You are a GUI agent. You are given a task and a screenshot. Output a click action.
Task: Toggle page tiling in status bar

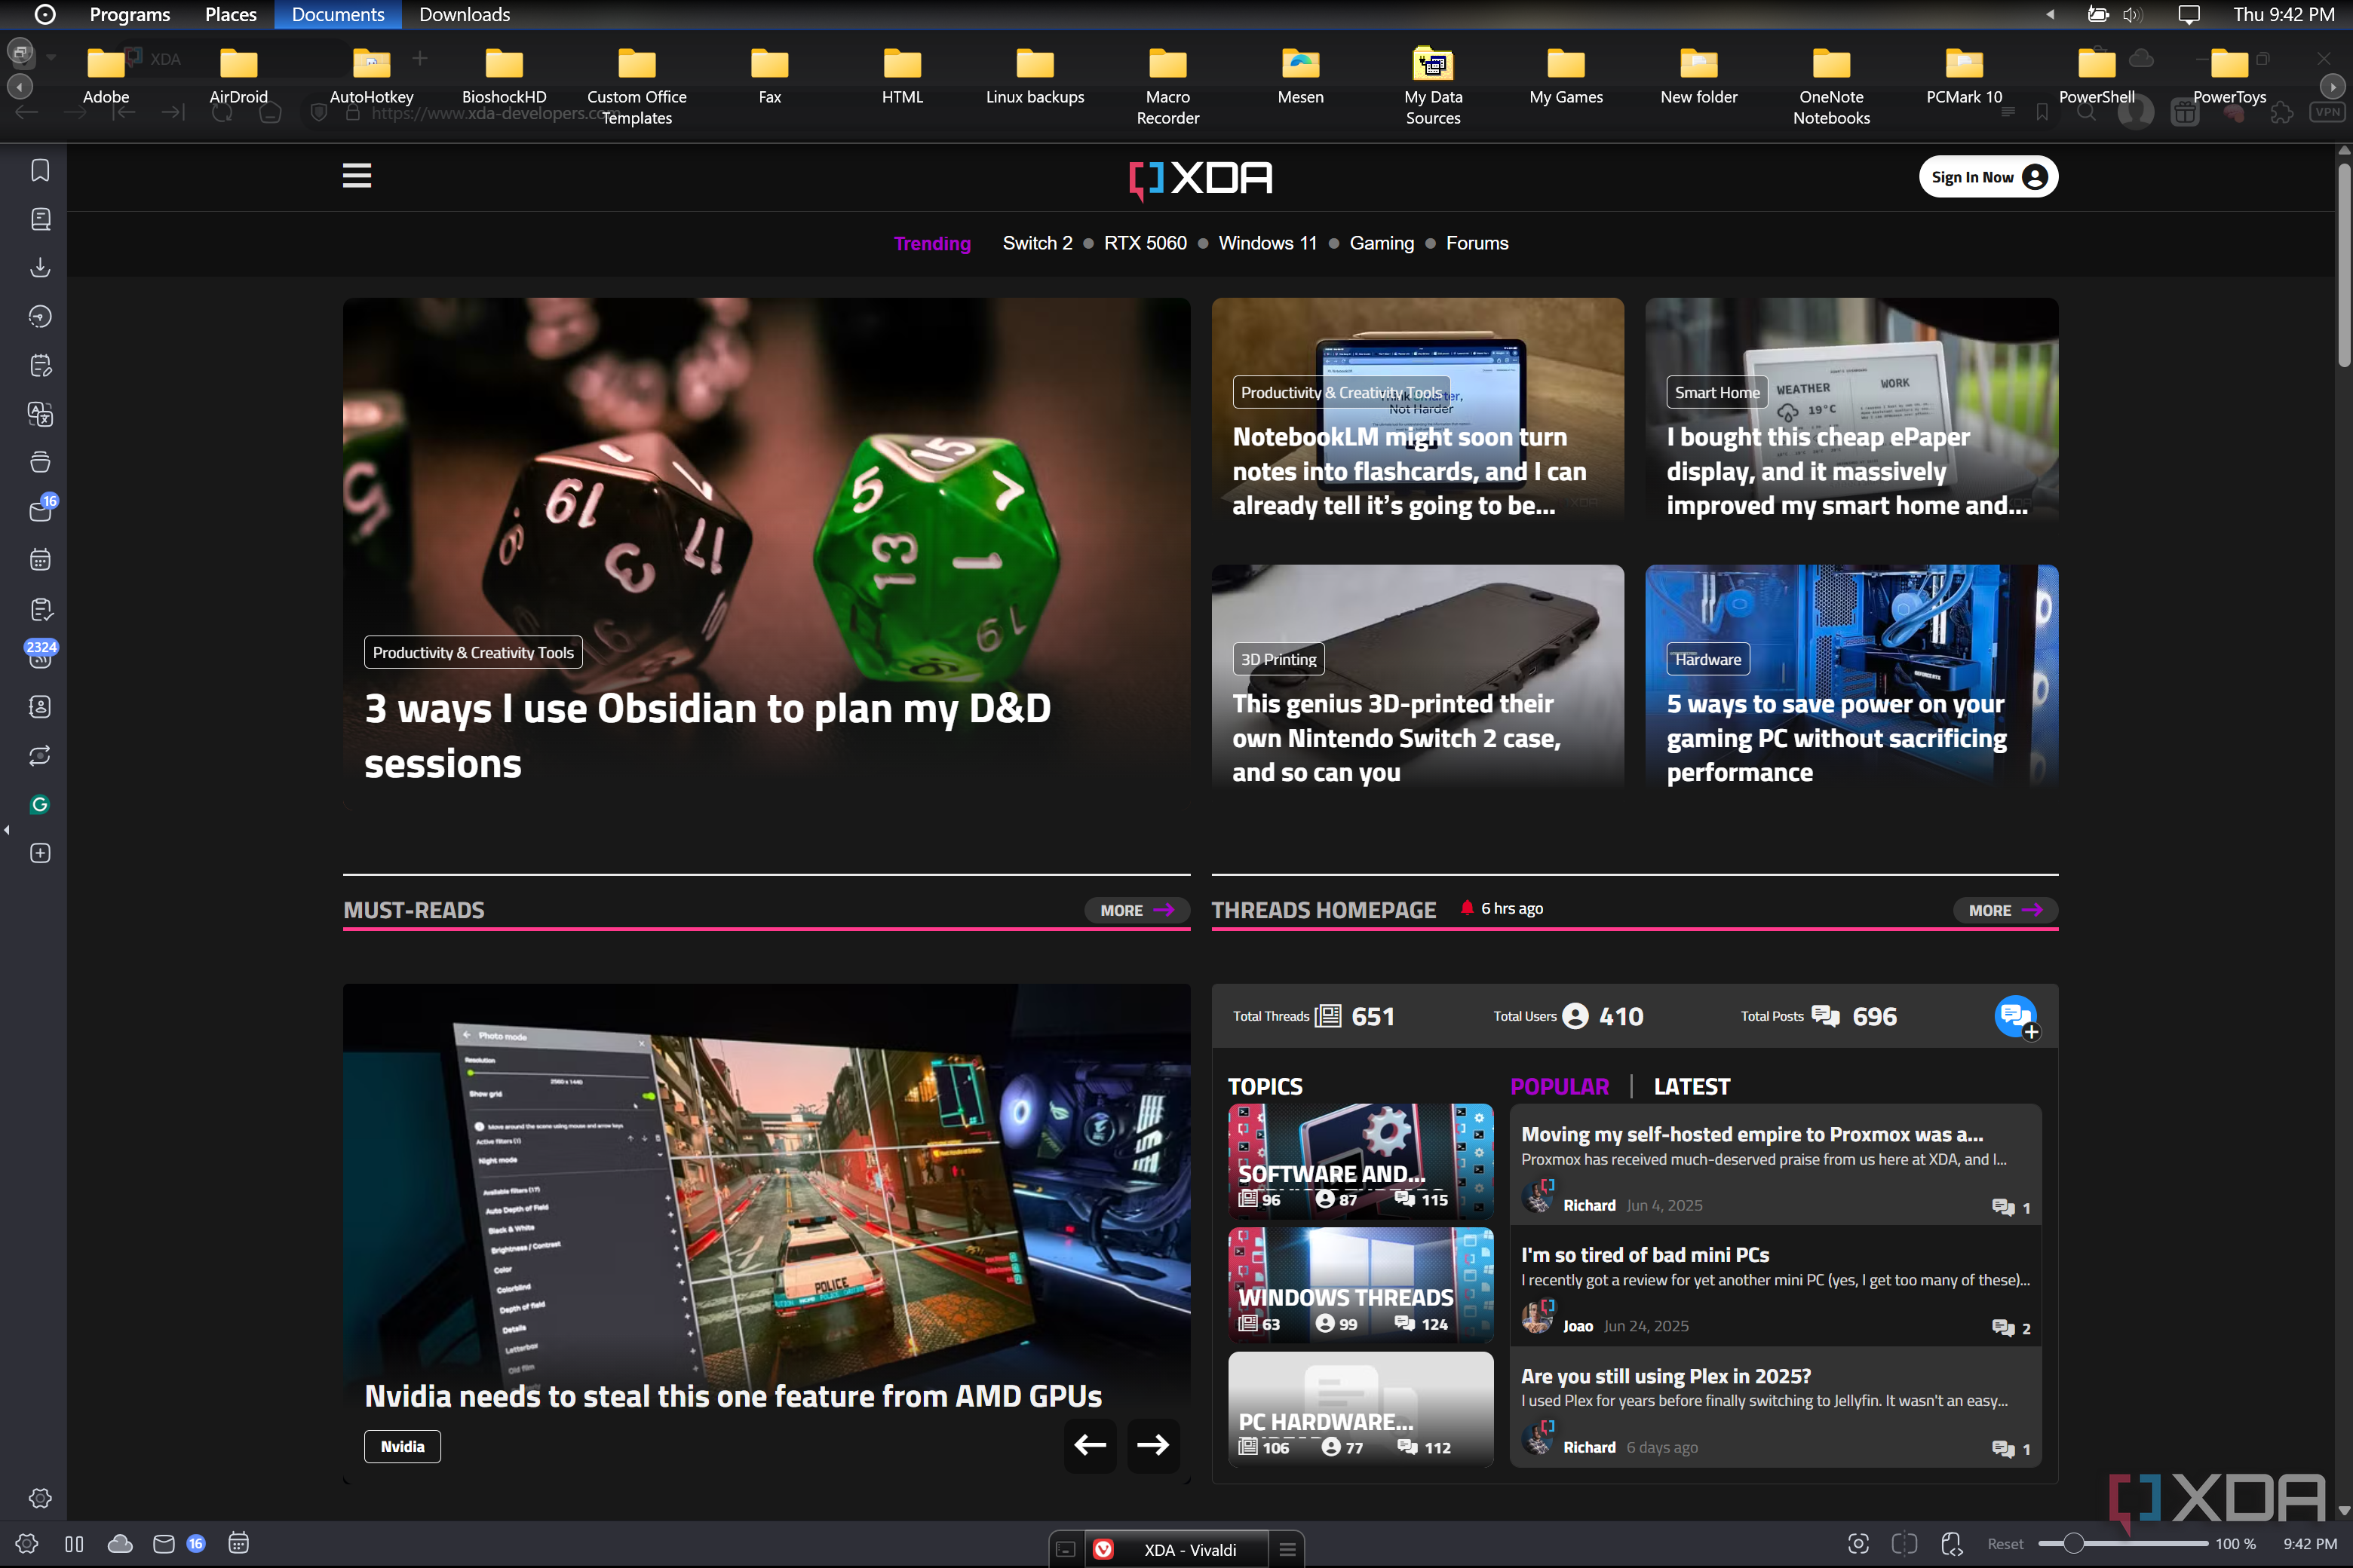[x=1905, y=1543]
